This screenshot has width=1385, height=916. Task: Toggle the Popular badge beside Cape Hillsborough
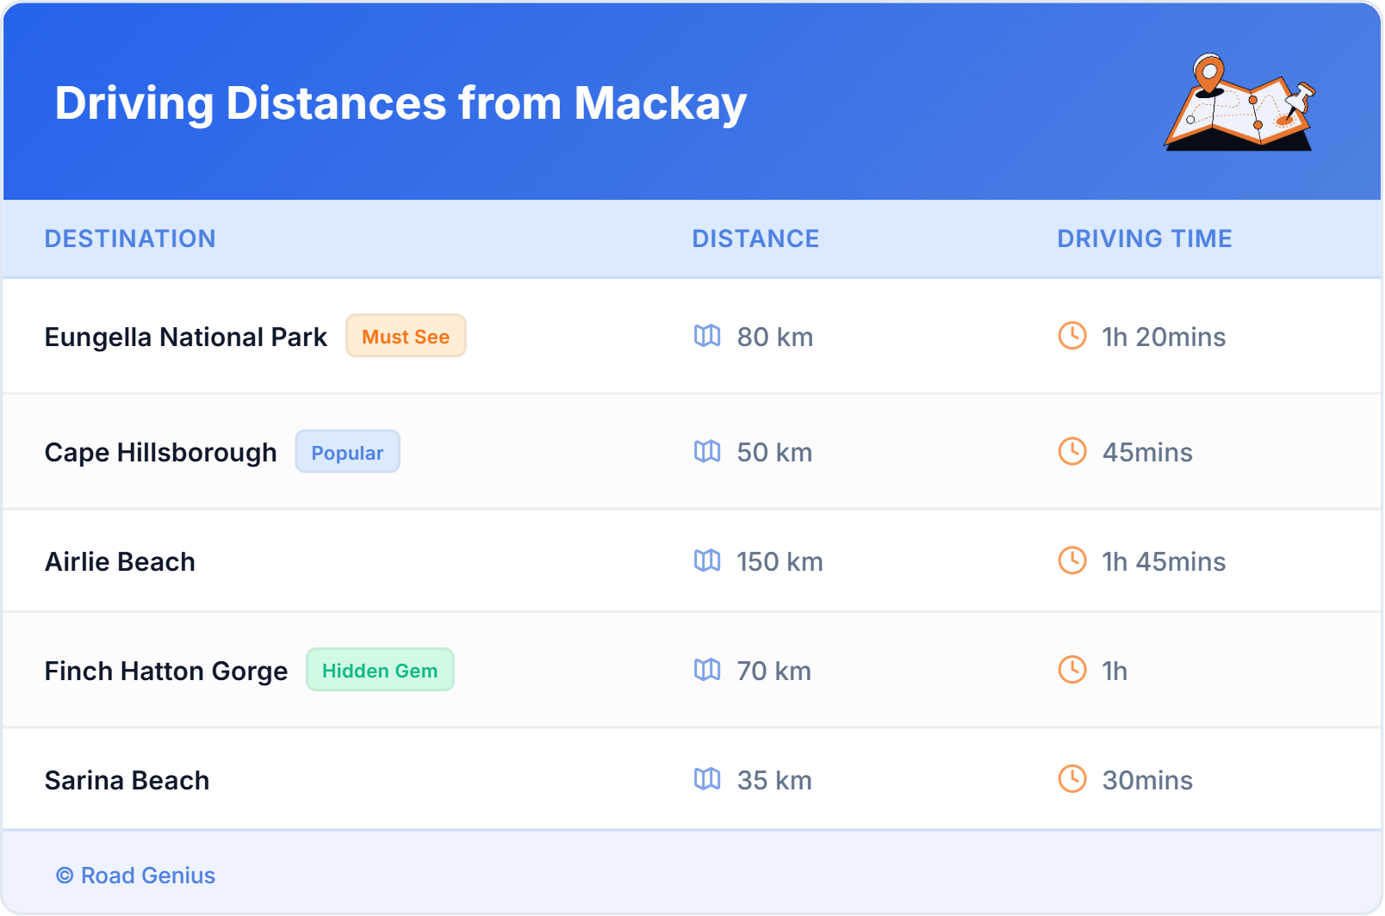(x=347, y=452)
